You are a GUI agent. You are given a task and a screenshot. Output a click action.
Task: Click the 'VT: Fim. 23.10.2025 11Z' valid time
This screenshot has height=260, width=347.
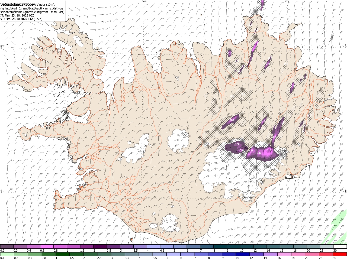pos(16,19)
